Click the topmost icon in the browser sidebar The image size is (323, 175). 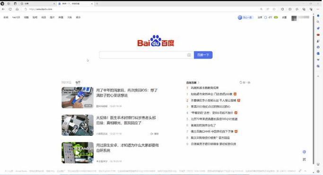click(318, 16)
